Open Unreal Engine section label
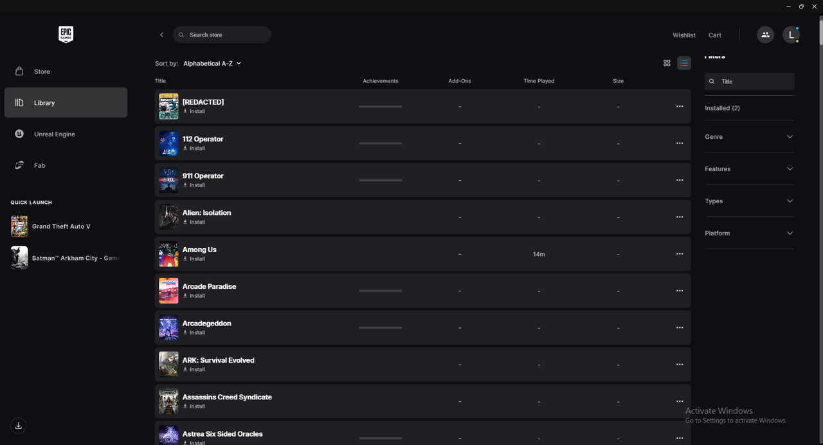 55,134
